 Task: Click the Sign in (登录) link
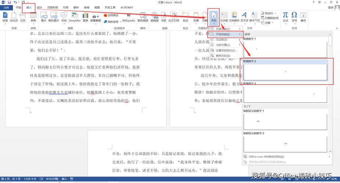(330, 8)
